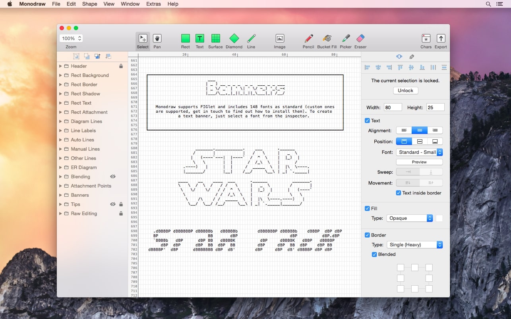Disable the Blended border checkbox
511x319 pixels.
374,254
